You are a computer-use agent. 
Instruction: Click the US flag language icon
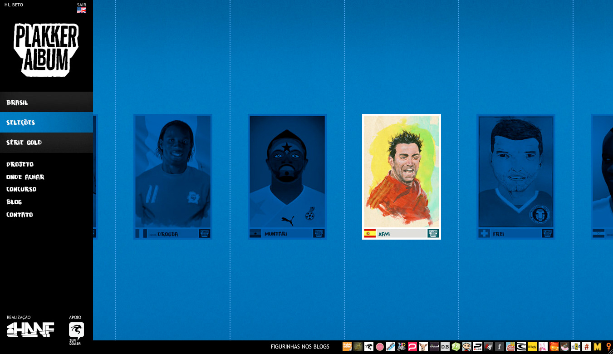point(82,10)
